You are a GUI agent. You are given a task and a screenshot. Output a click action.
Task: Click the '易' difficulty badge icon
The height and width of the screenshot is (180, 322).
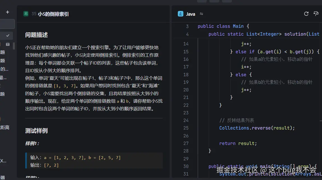coord(26,13)
